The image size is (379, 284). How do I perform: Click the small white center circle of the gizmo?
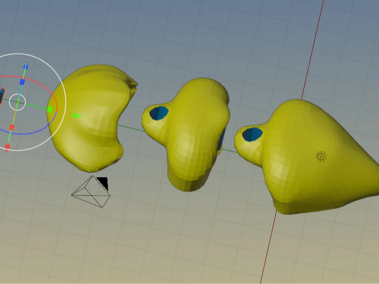[x=17, y=102]
